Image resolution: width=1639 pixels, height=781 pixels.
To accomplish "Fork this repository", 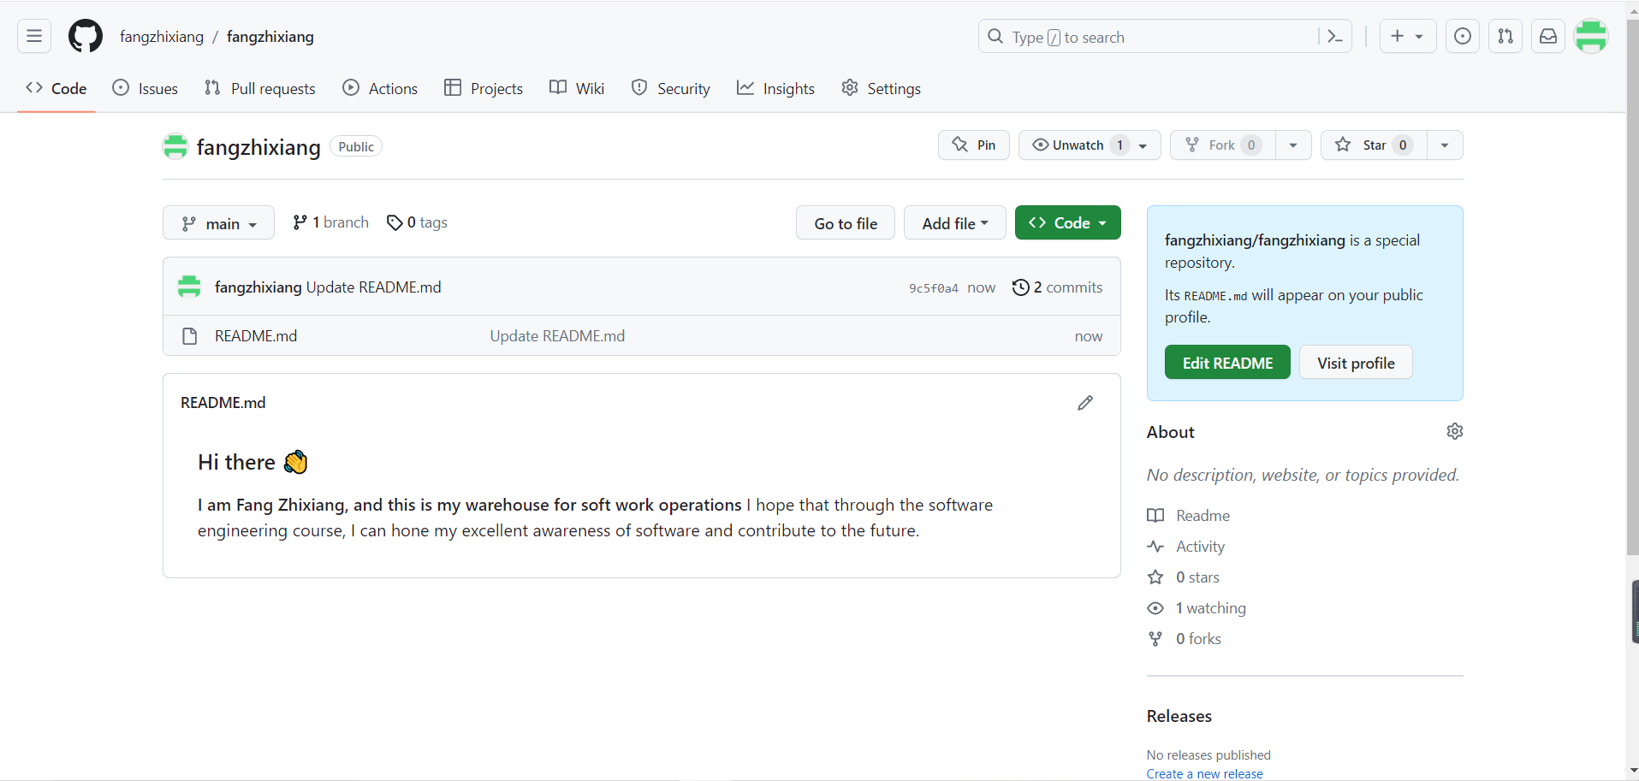I will (x=1222, y=145).
